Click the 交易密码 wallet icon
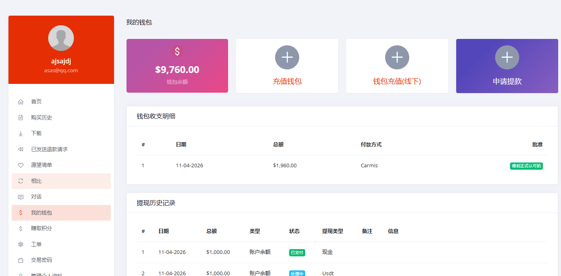Screen dimensions: 561x276 [x=20, y=260]
